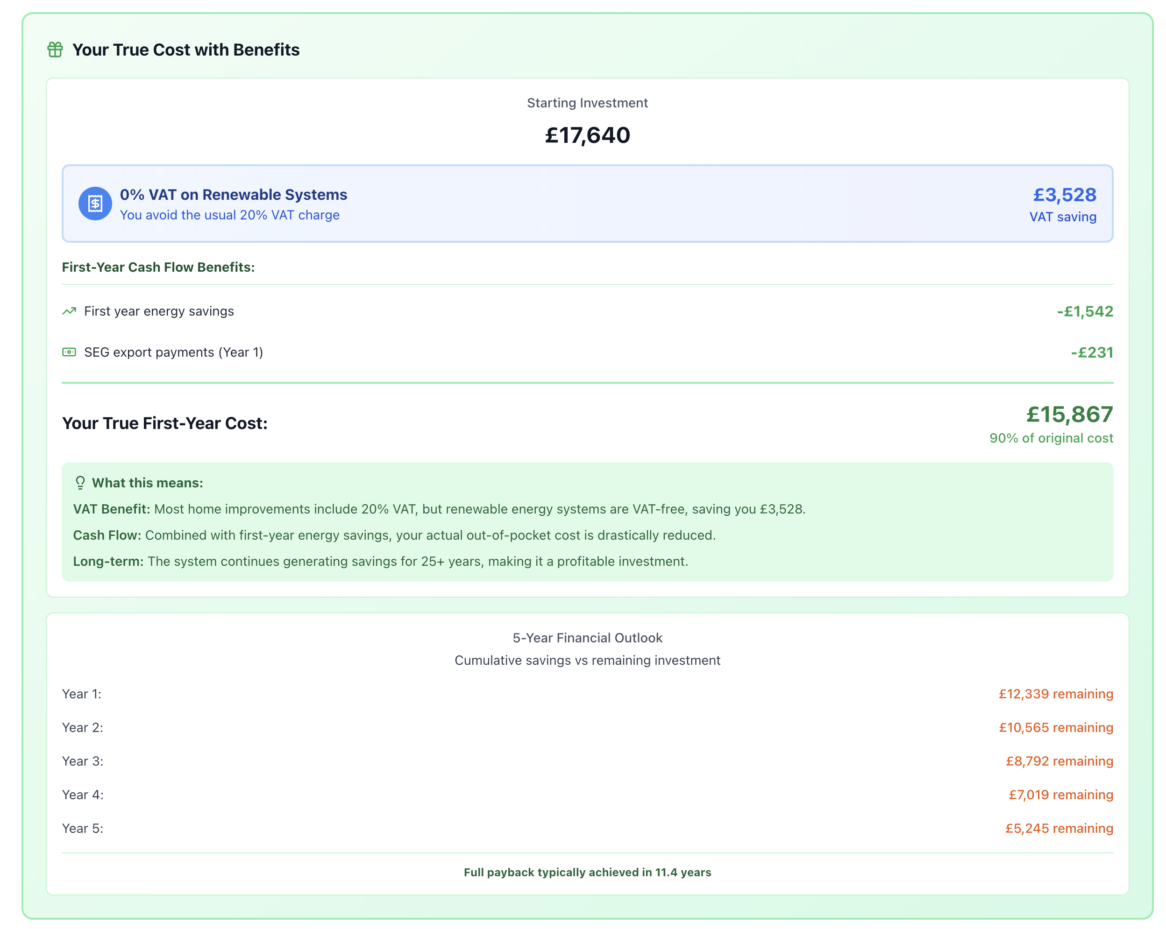The height and width of the screenshot is (929, 1166).
Task: Click the 0% VAT on Renewable Systems title
Action: tap(233, 195)
